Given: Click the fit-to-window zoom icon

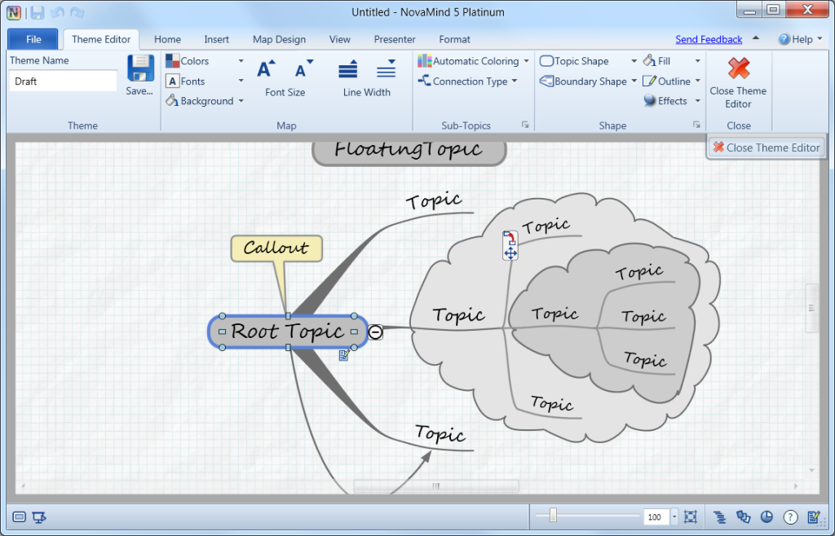Looking at the screenshot, I should (x=691, y=516).
